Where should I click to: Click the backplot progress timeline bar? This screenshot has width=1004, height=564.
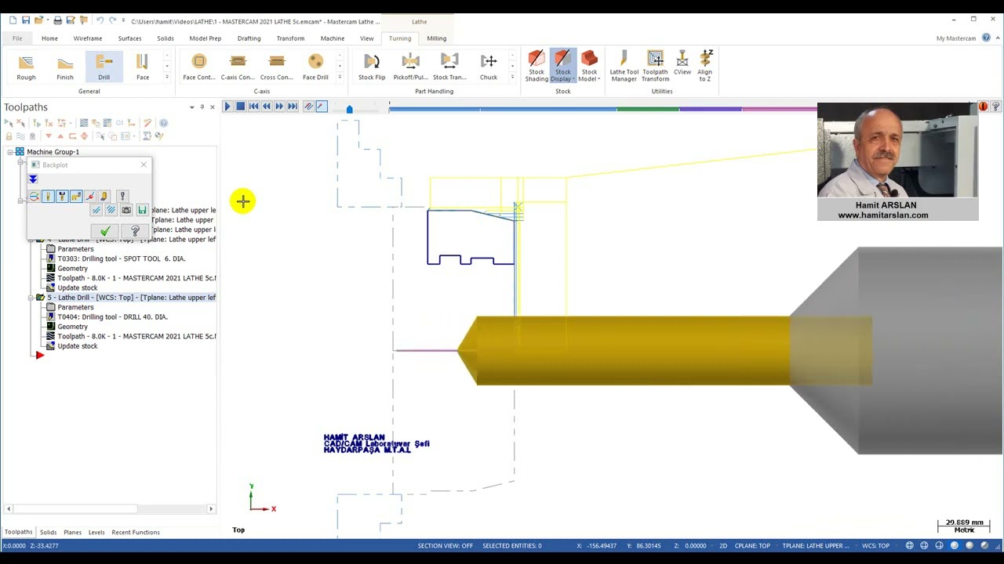point(602,109)
